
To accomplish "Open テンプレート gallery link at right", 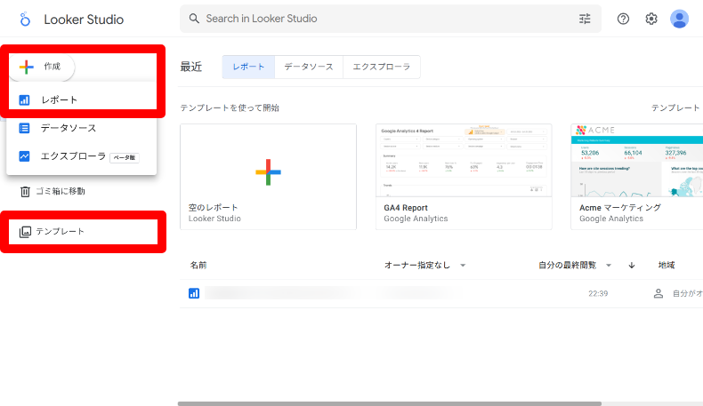I will 675,107.
